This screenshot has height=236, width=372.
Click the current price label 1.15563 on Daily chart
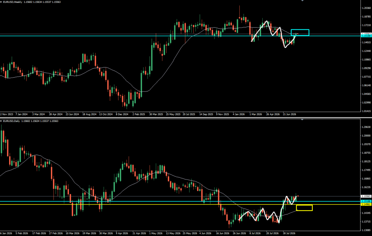pos(366,196)
